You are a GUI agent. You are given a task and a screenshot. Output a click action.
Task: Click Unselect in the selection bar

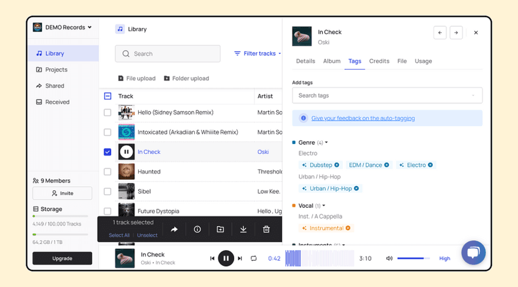(x=147, y=235)
